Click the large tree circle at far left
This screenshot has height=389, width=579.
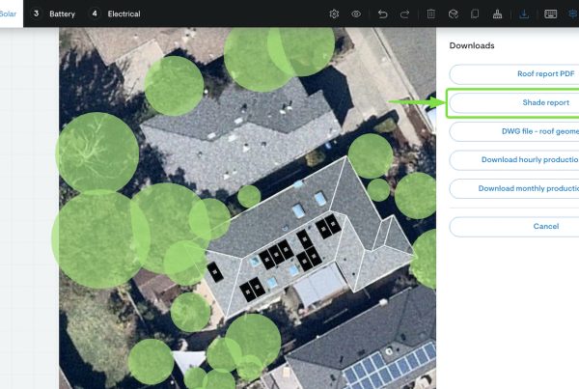click(96, 152)
